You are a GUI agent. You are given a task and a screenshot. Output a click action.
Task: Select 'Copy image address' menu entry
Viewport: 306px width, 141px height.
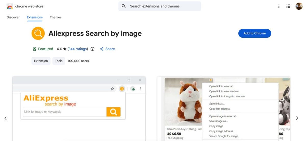point(221,131)
